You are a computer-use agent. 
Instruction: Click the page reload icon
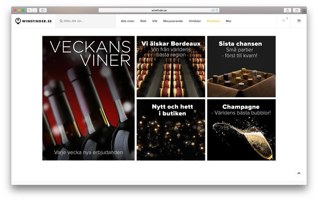pos(217,10)
